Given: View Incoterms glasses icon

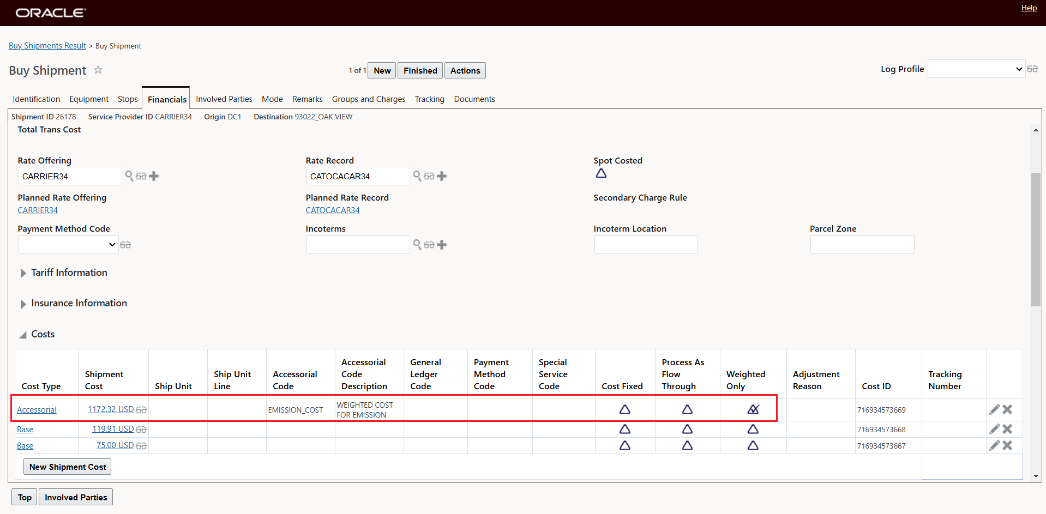Looking at the screenshot, I should click(x=429, y=245).
